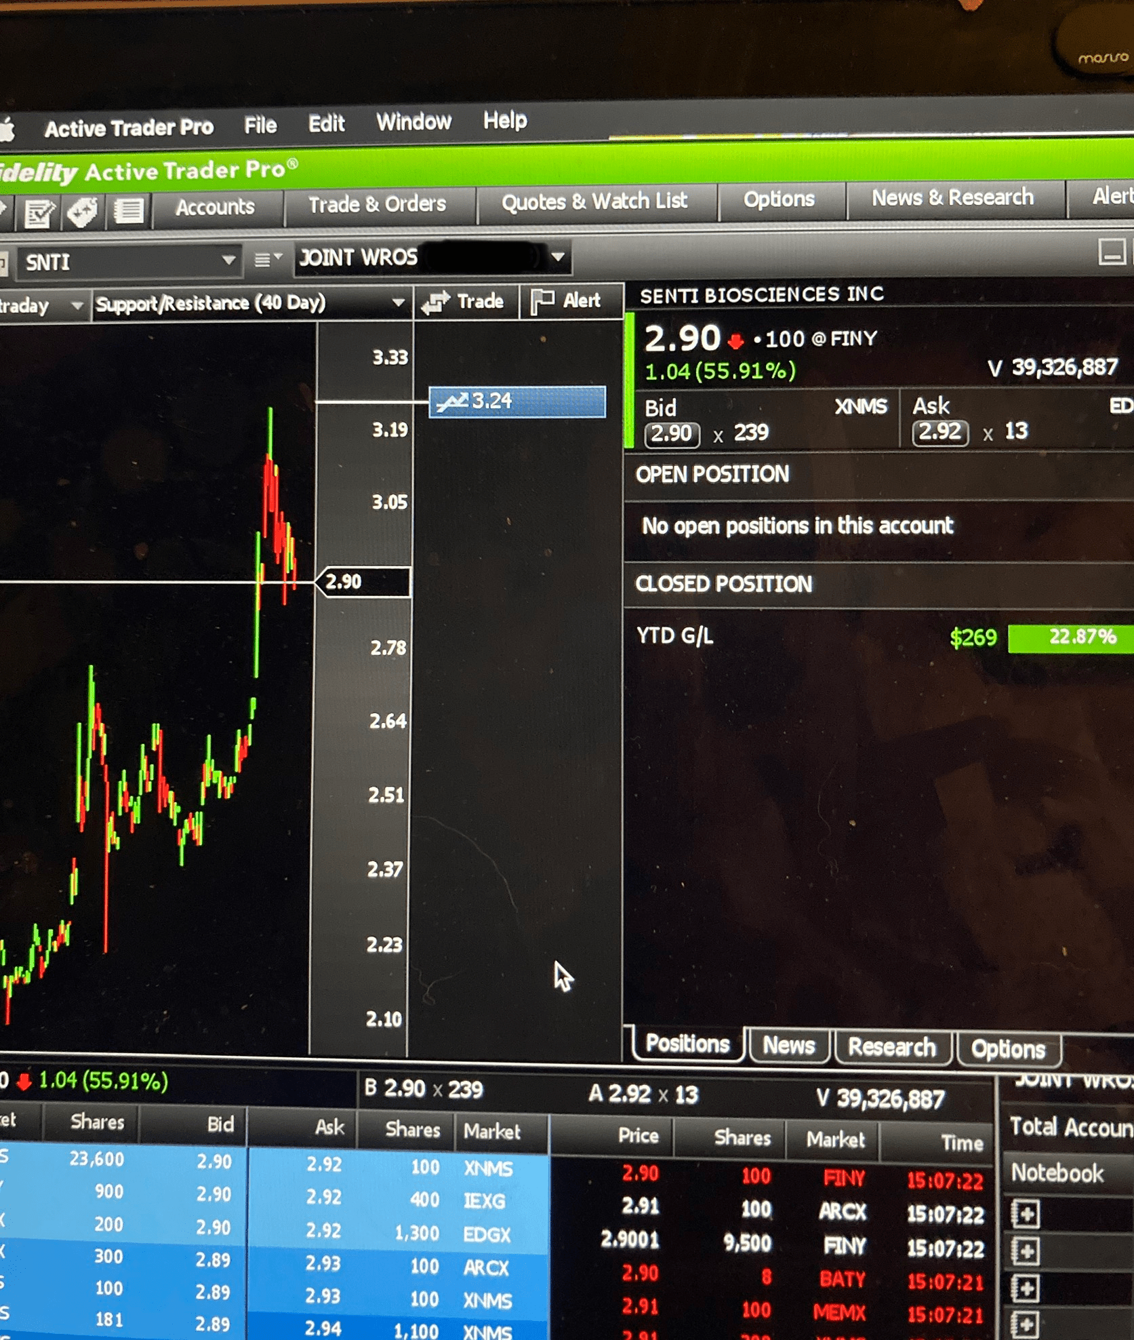This screenshot has height=1340, width=1134.
Task: Click the 'No open positions in this account' text
Action: click(797, 526)
